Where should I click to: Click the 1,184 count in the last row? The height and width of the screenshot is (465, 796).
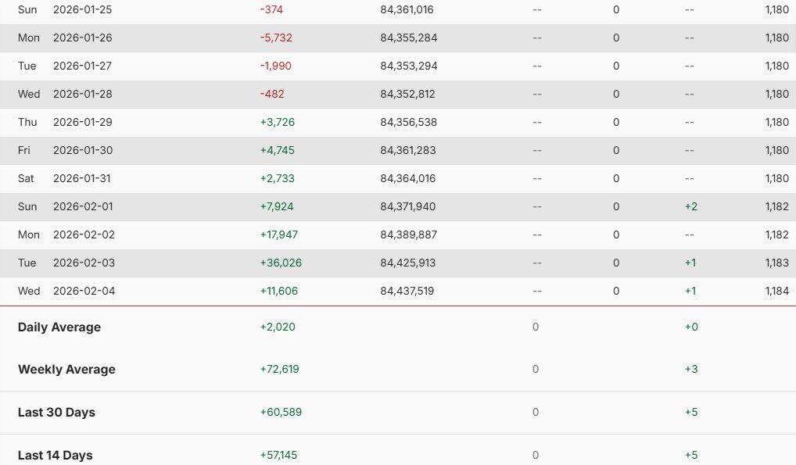778,291
